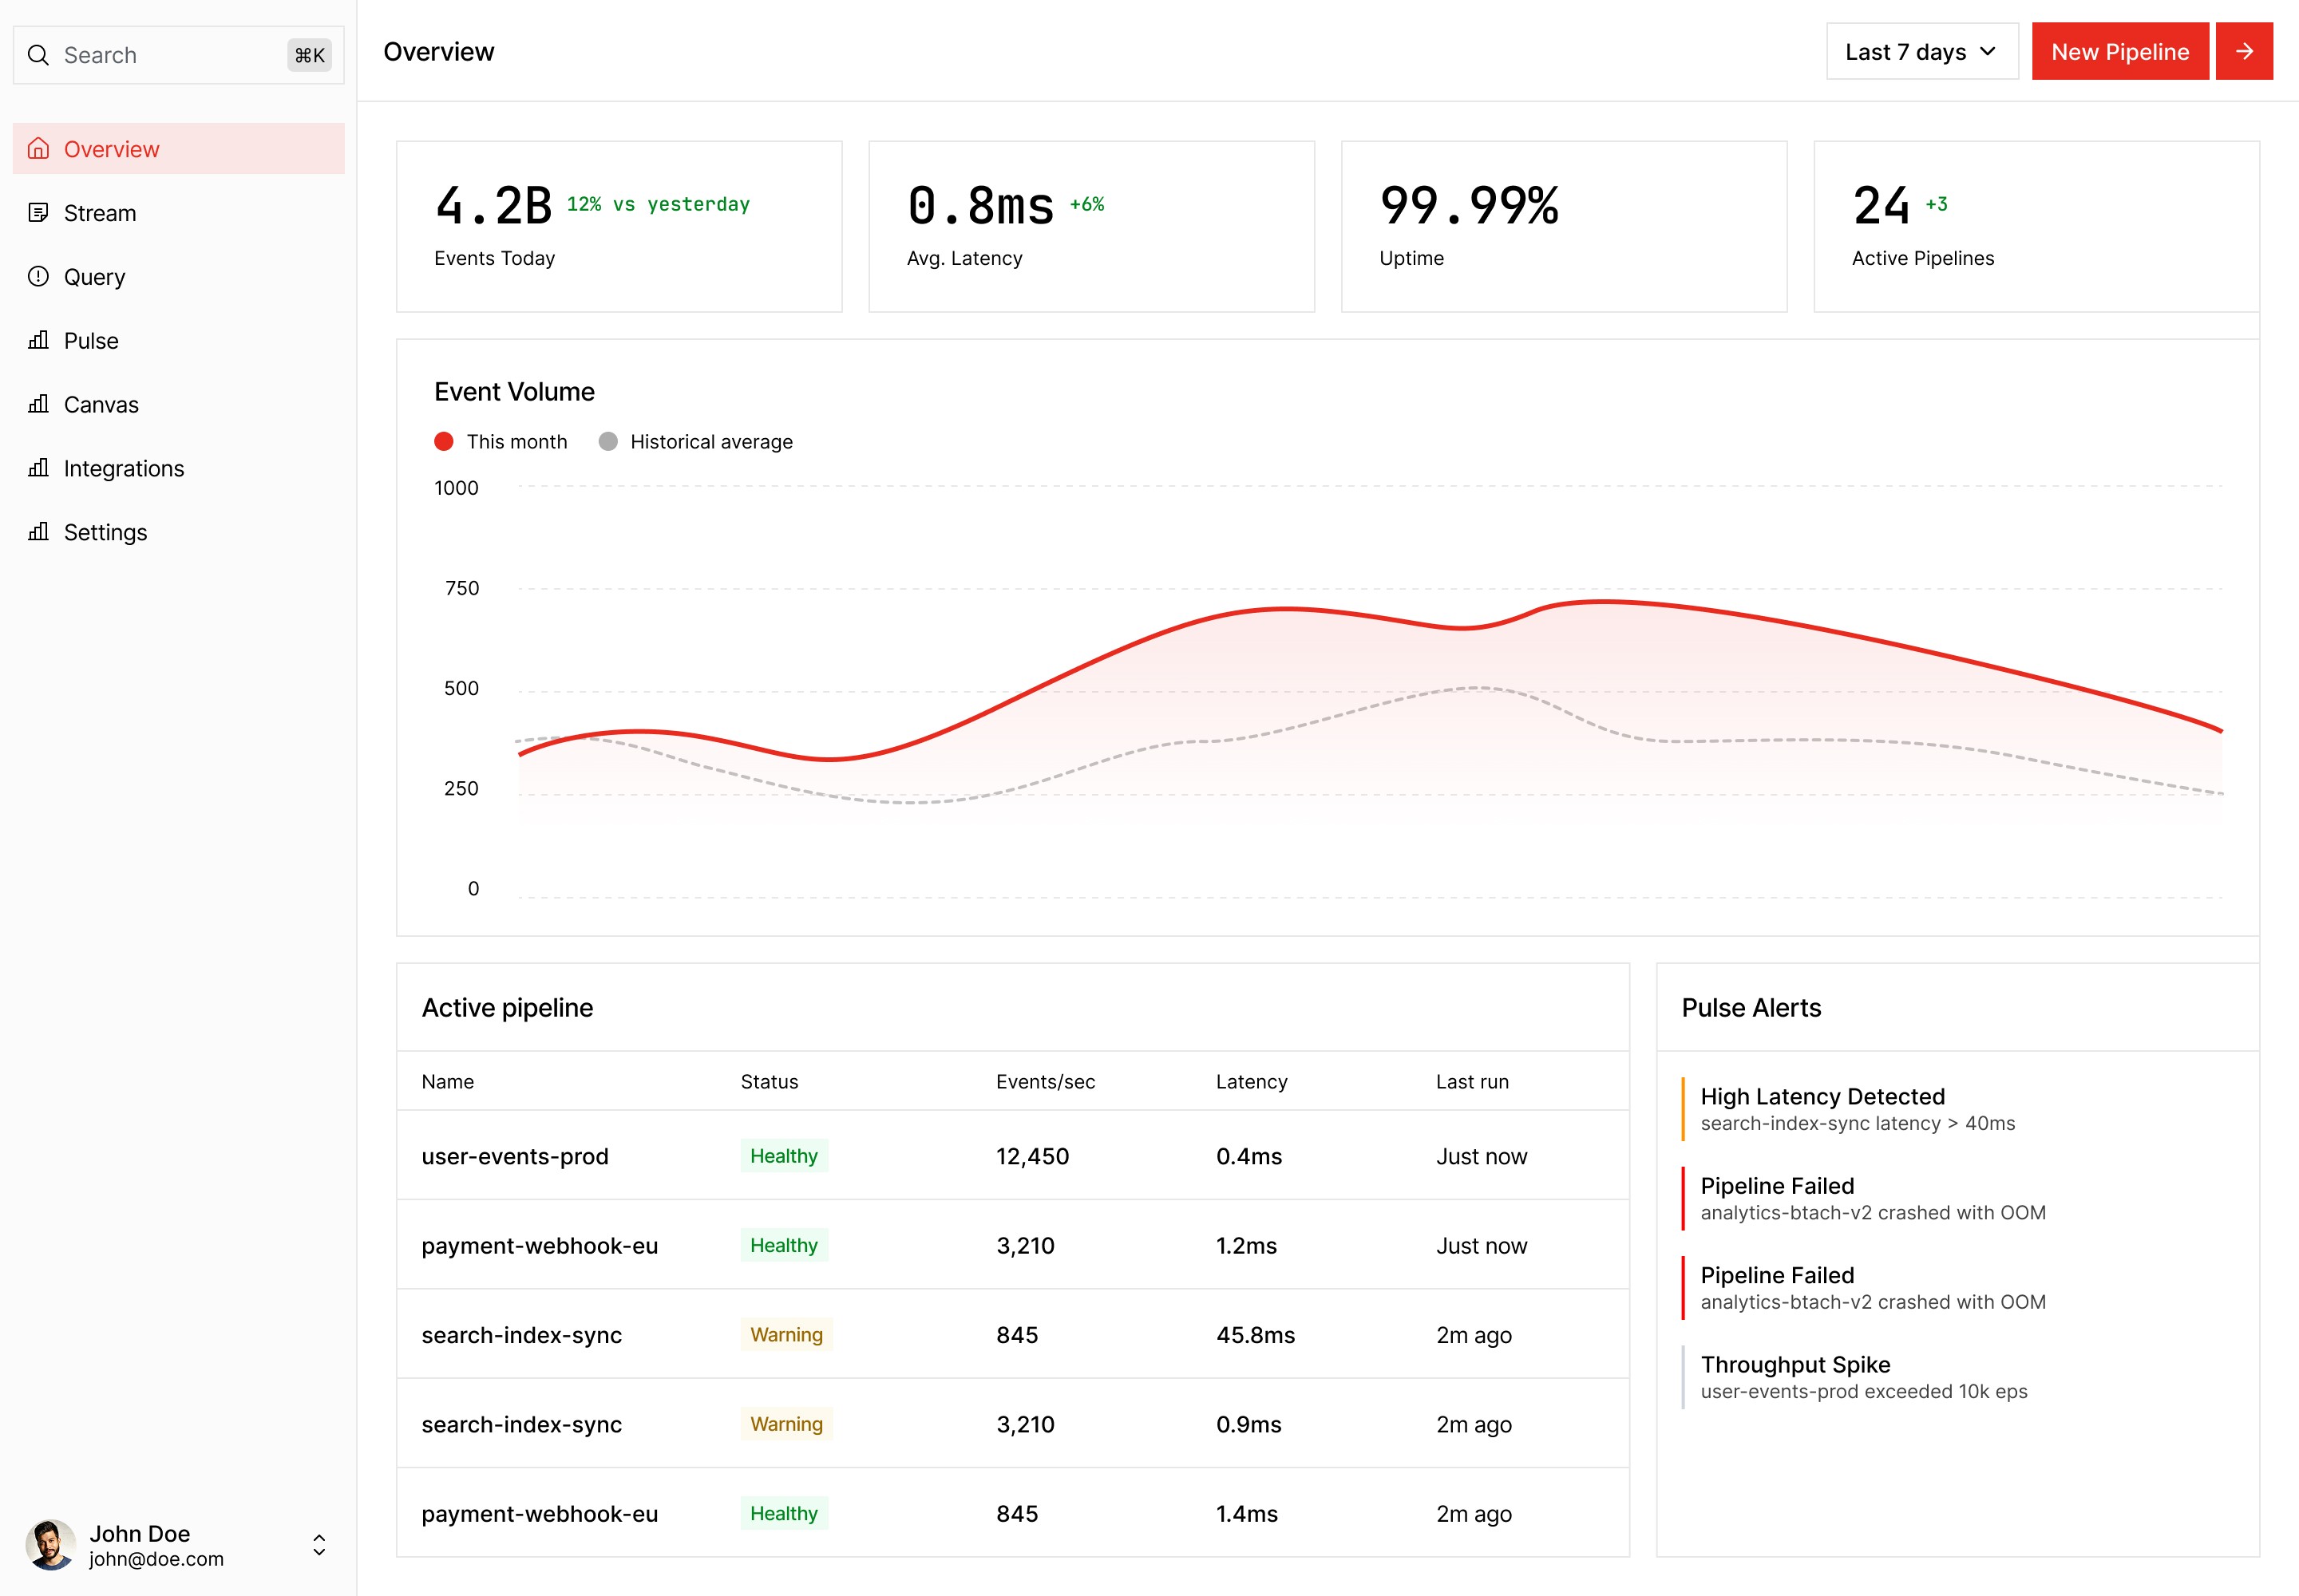Click the search magnifier icon
This screenshot has height=1596, width=2299.
[38, 55]
